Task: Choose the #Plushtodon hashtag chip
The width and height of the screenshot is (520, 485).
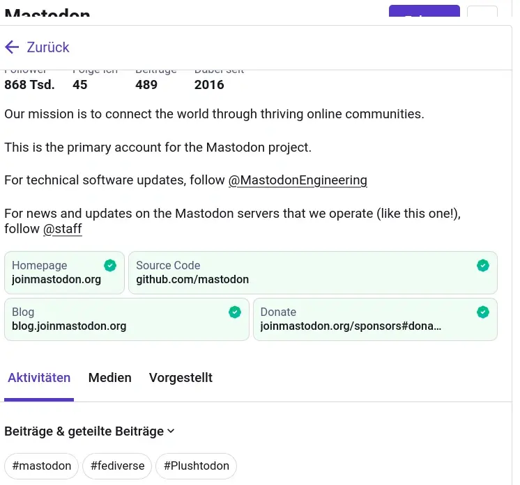Action: point(196,466)
